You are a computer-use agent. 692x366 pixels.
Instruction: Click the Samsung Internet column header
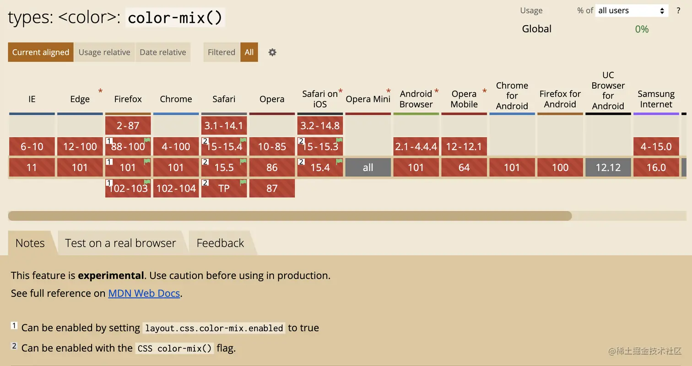tap(656, 99)
